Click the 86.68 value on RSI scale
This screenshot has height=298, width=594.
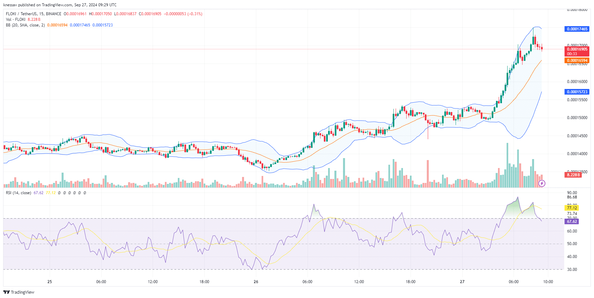[572, 197]
